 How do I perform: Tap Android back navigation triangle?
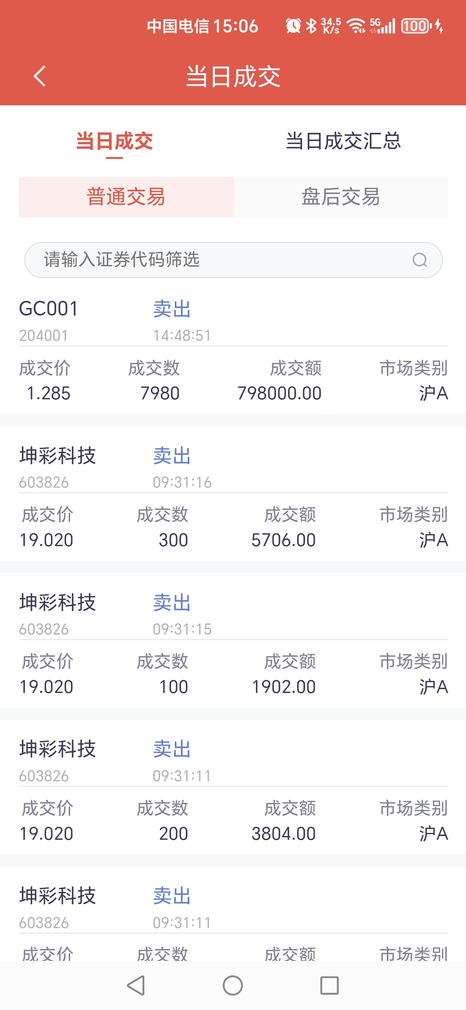136,985
